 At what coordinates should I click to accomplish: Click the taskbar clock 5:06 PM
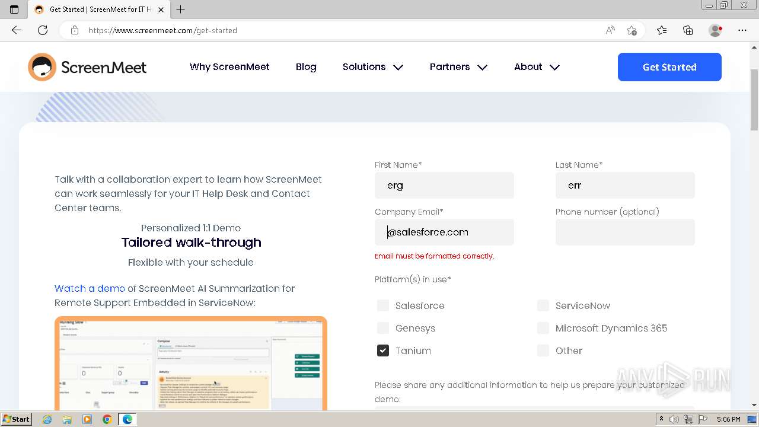[x=728, y=419]
